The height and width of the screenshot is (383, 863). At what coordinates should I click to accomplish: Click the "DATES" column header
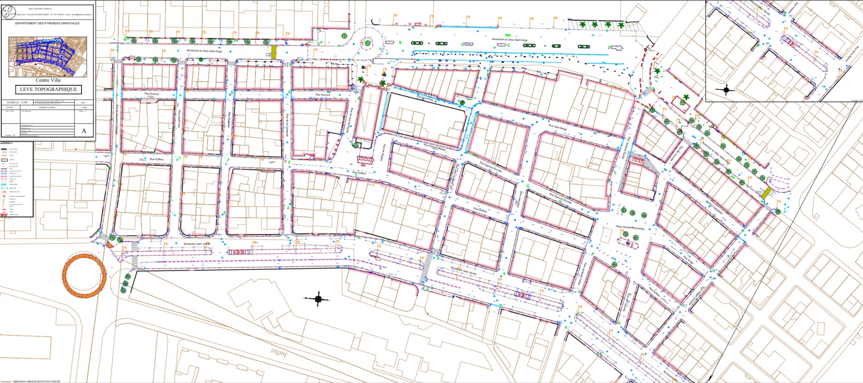[10, 107]
